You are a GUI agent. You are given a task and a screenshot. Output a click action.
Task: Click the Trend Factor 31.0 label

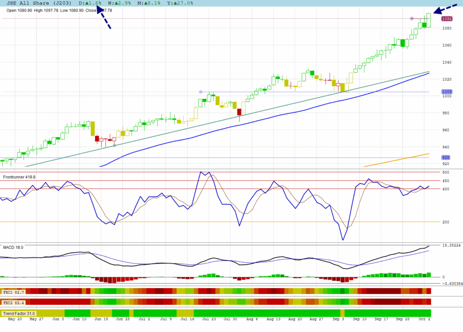[x=19, y=313]
